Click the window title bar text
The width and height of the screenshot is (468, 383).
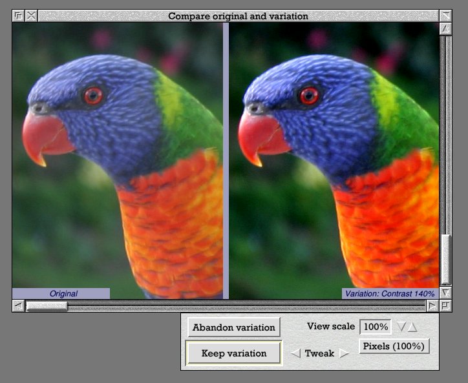click(x=238, y=16)
